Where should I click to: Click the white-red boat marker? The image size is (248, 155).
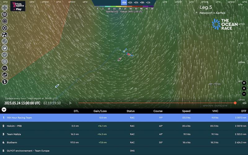coord(120,59)
